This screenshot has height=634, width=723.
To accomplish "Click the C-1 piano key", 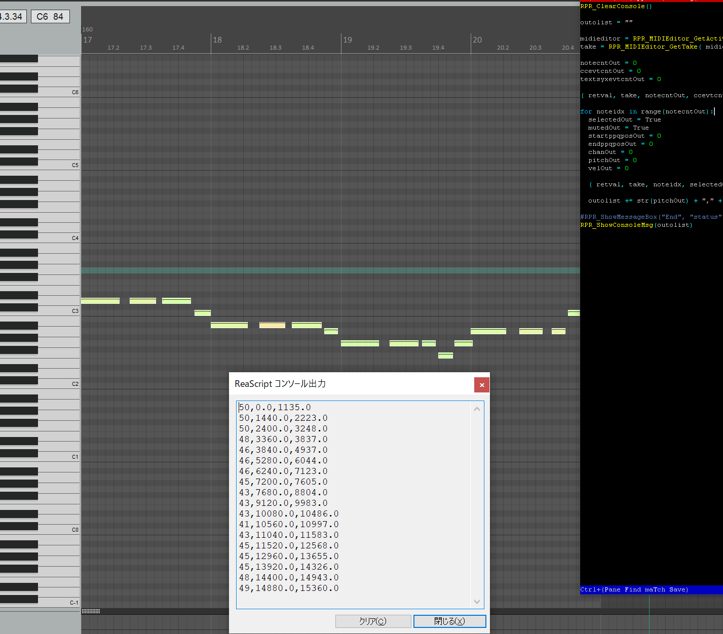I will [59, 603].
